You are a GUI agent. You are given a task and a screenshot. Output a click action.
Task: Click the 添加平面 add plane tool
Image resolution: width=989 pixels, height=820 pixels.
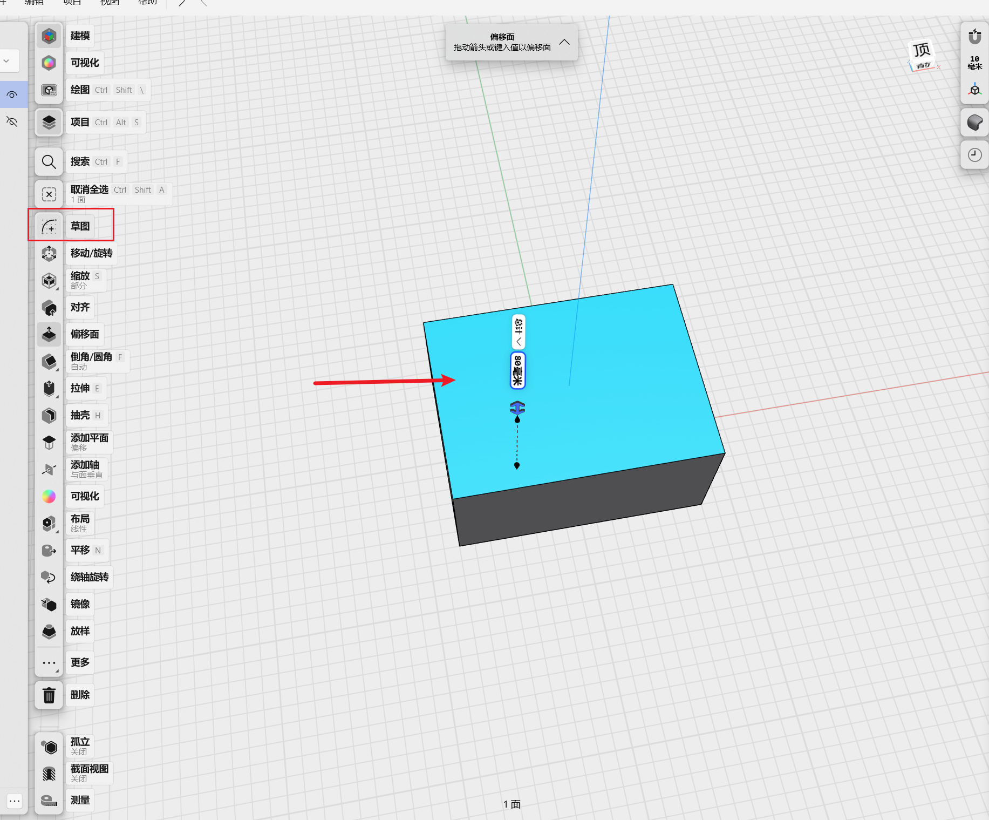(49, 442)
